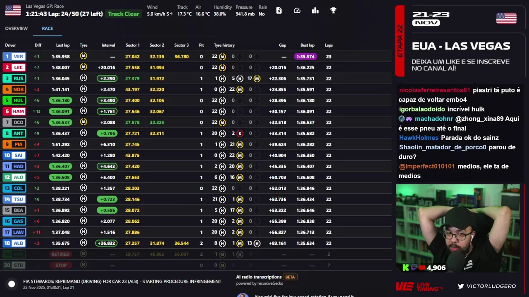Sort by the Sector 1 column header
Viewport: 529px width, 297px height.
pos(133,45)
